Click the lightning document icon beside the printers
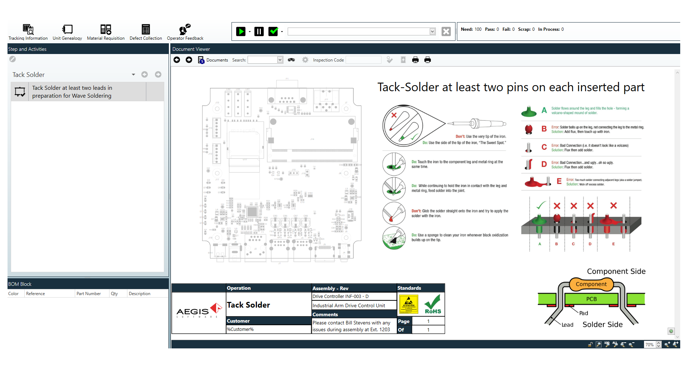The width and height of the screenshot is (687, 372). tap(403, 60)
